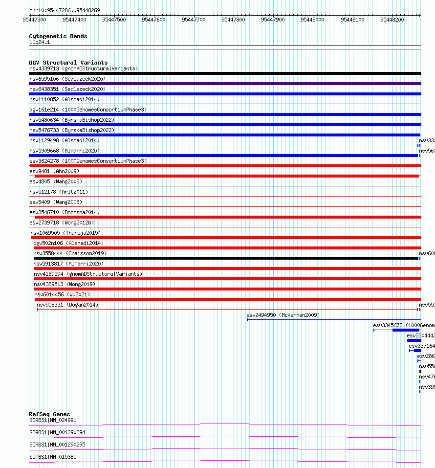Screen dimensions: 435x468
Task: Click the red bar under nsv1069505
Action: pyautogui.click(x=226, y=238)
